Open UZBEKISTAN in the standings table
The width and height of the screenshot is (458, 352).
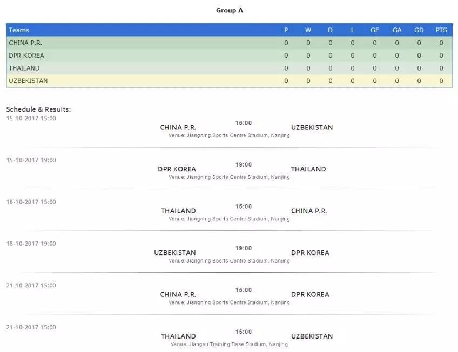[28, 81]
